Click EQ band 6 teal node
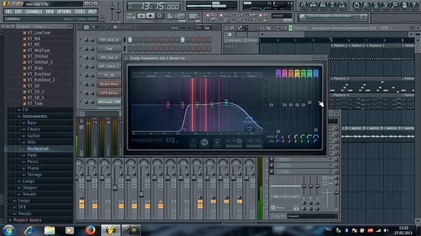421x236 pixels. (x=226, y=102)
